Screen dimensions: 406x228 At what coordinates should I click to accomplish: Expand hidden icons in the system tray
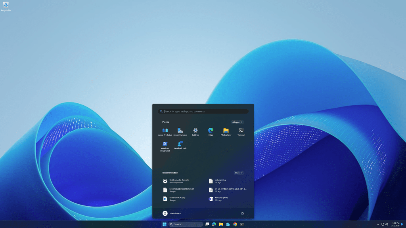pyautogui.click(x=377, y=224)
